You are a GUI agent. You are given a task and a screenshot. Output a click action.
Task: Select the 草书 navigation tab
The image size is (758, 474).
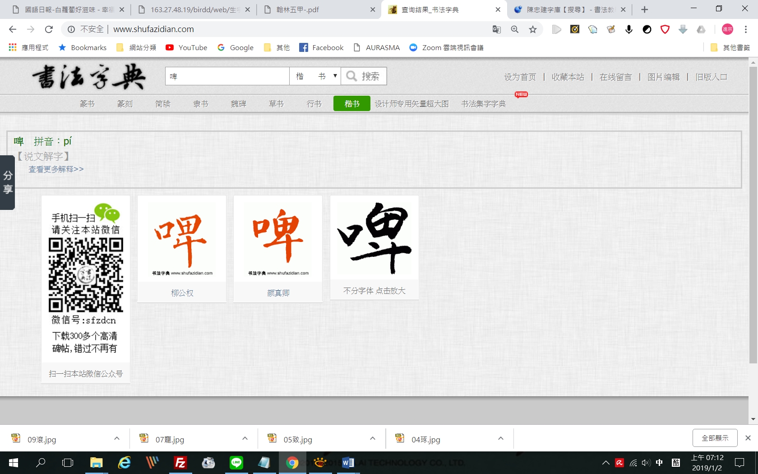tap(276, 104)
